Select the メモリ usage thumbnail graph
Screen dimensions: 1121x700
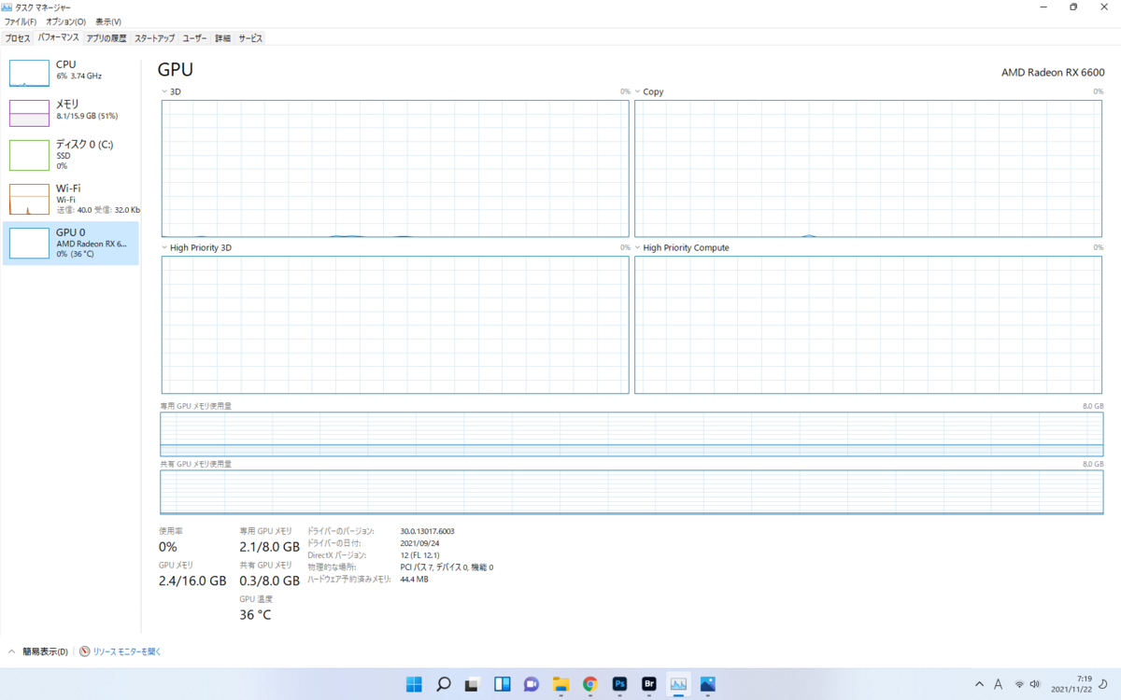click(x=29, y=113)
